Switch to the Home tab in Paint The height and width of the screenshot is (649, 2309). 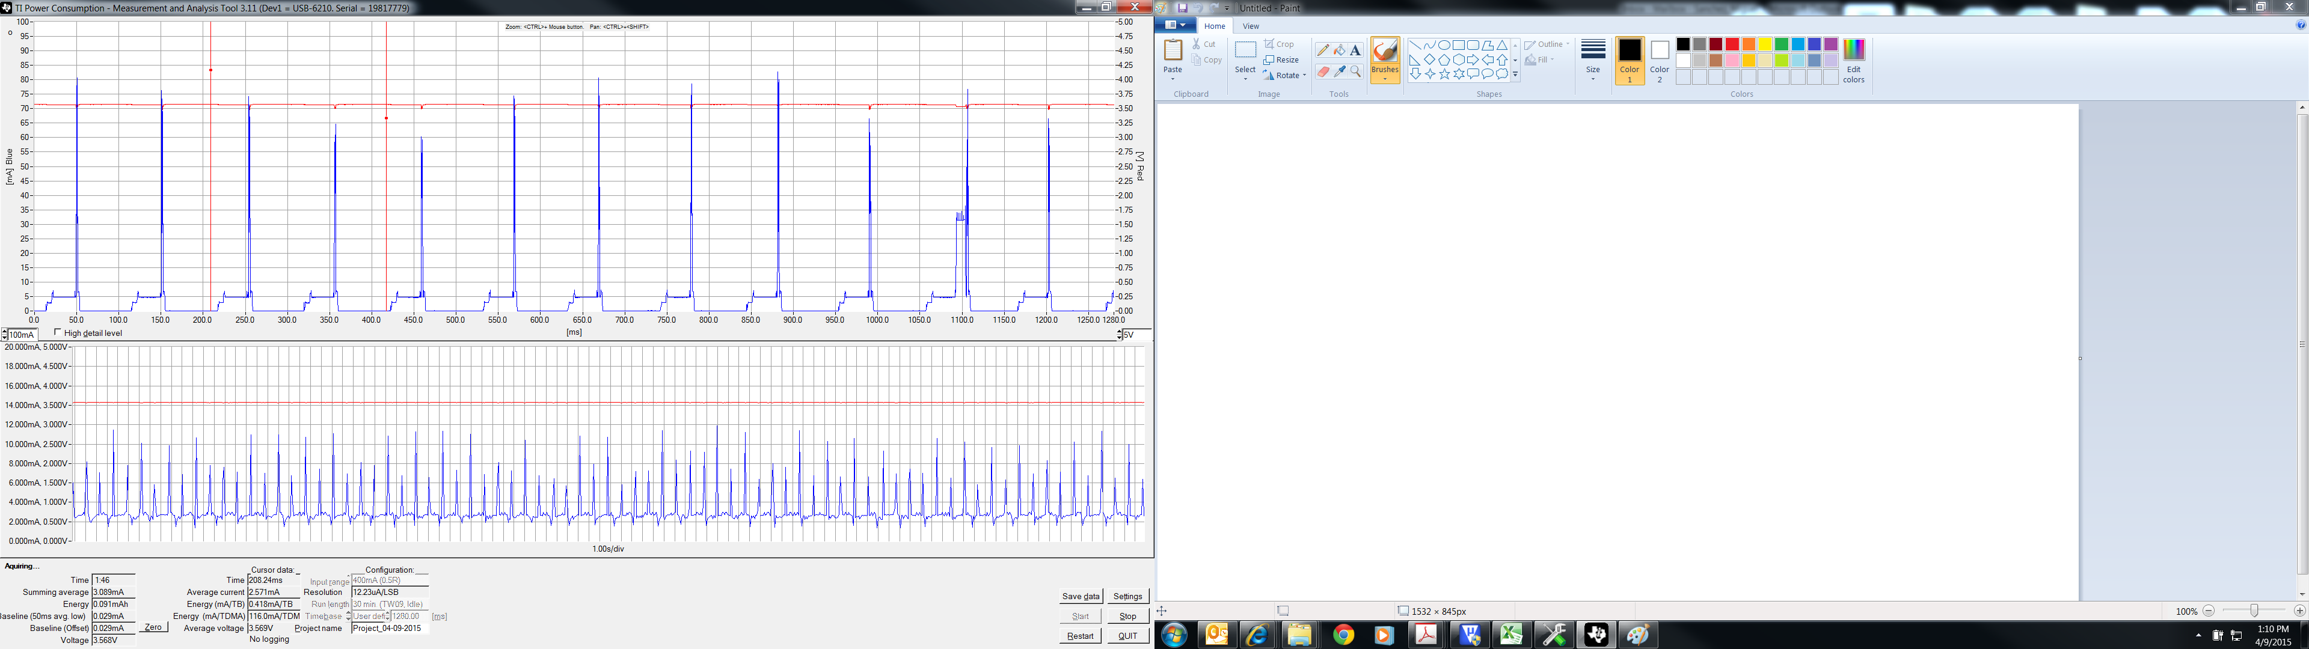1215,26
